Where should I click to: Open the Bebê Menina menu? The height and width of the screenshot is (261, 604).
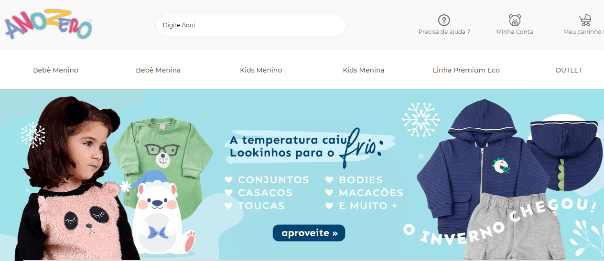point(158,70)
